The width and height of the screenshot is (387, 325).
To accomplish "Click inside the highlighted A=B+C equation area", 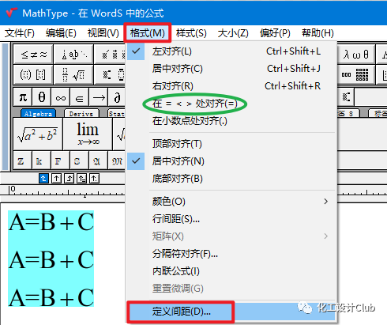I will [51, 259].
